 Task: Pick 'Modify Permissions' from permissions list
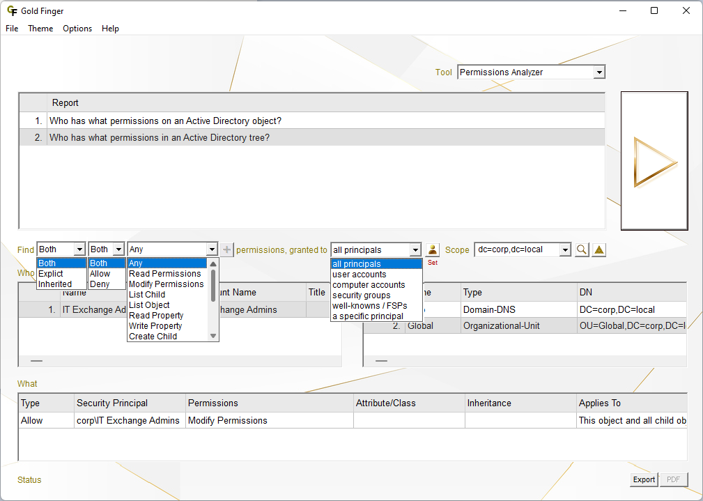click(x=166, y=284)
